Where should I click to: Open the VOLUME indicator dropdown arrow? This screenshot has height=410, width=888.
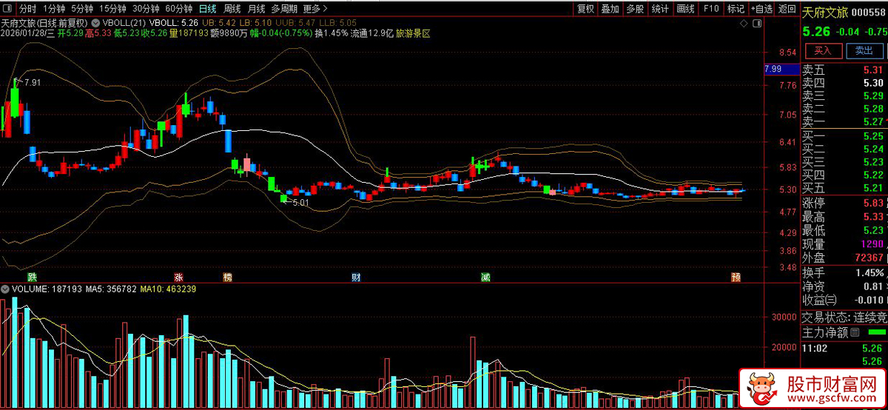pyautogui.click(x=5, y=289)
